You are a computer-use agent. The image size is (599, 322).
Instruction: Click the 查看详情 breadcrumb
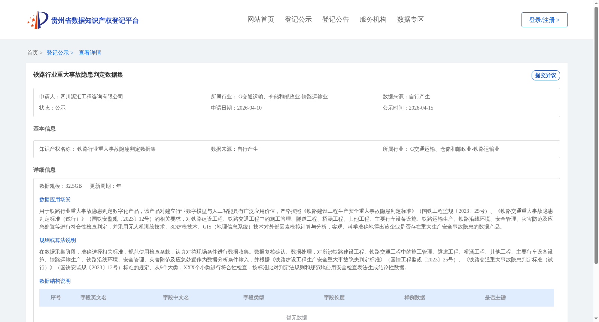[90, 53]
